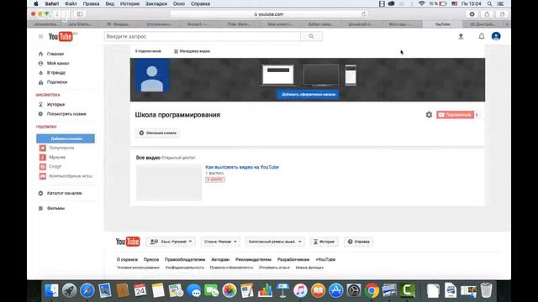Reload the page with the reload icon
The width and height of the screenshot is (538, 302).
click(364, 14)
